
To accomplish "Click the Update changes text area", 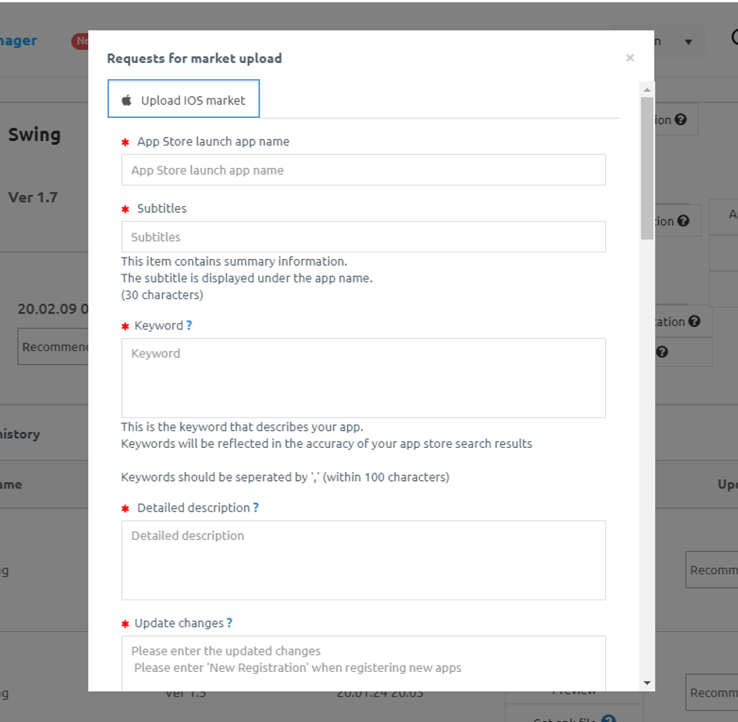I will (x=363, y=663).
